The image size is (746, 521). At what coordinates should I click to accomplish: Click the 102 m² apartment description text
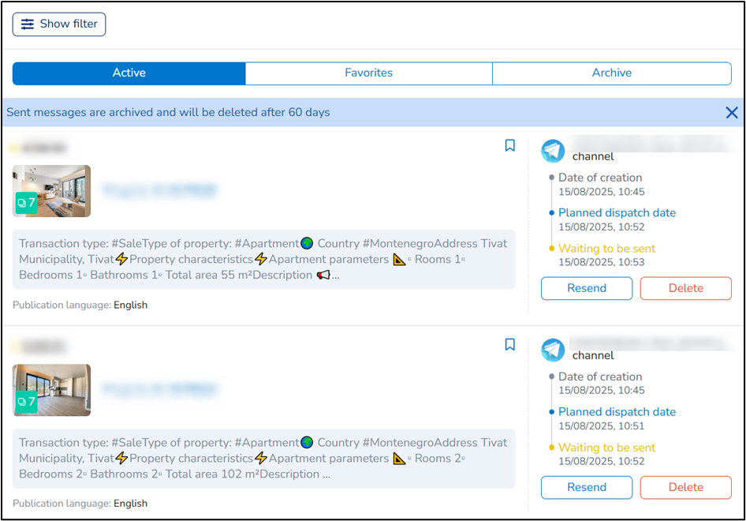(x=263, y=459)
